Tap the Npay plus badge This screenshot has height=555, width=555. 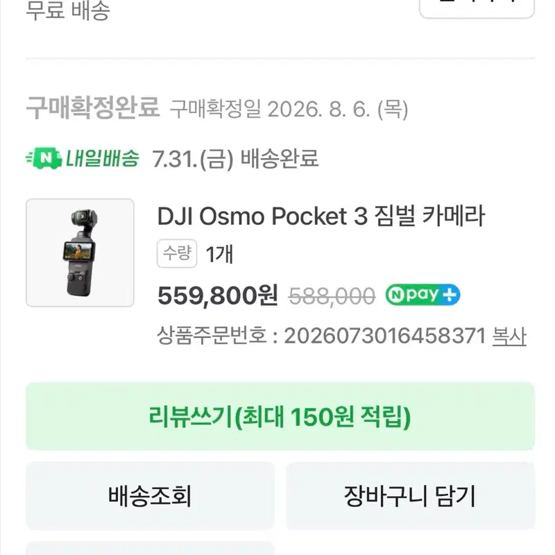click(x=422, y=295)
